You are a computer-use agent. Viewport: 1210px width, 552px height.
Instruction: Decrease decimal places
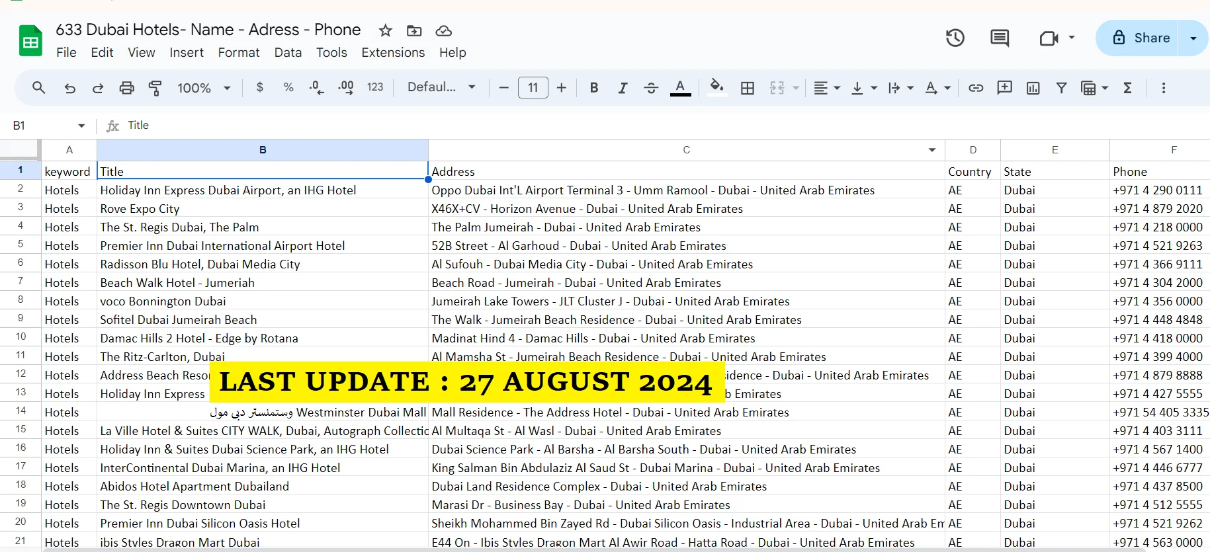tap(317, 87)
